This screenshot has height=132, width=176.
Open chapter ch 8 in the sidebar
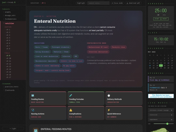[8, 49]
